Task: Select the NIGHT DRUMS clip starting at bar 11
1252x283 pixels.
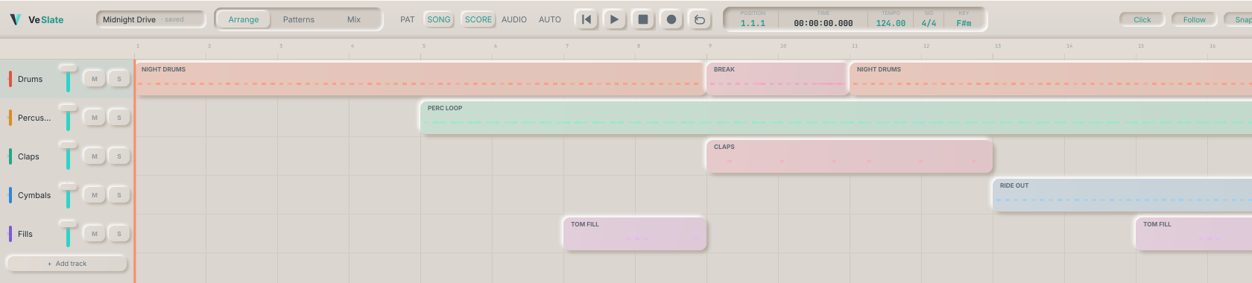Action: coord(1051,78)
